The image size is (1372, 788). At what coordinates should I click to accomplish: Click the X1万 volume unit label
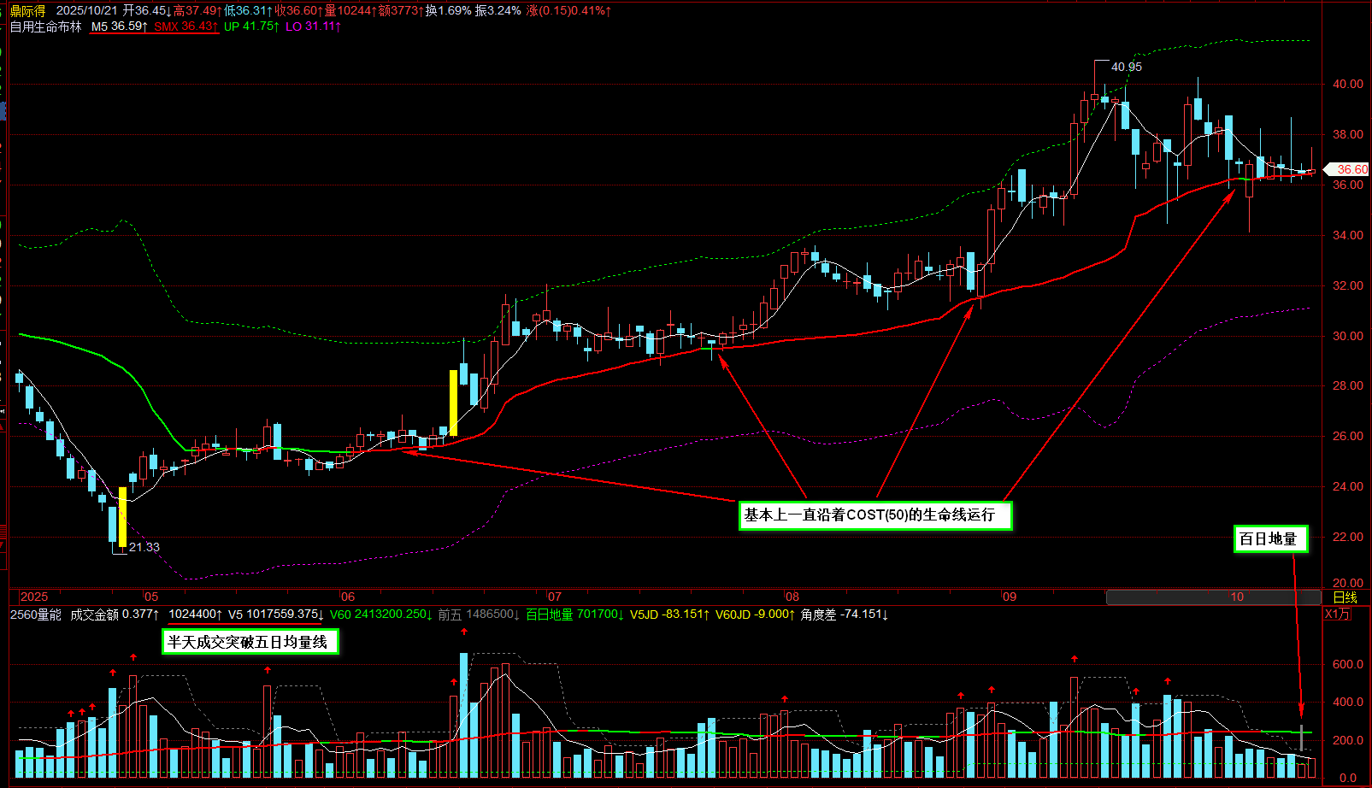1339,615
